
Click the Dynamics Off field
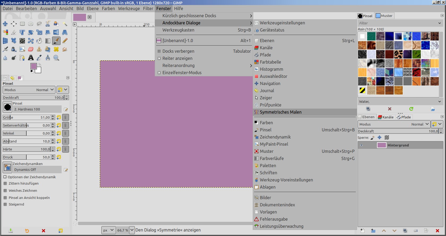(x=37, y=170)
